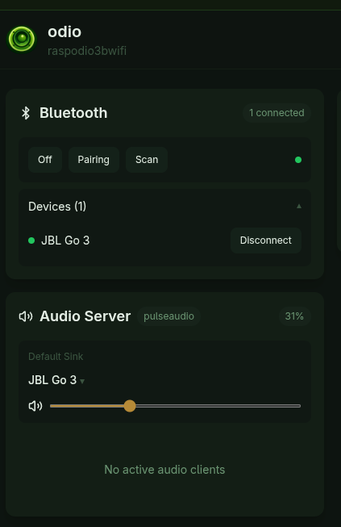Click the green Bluetooth power status dot
The image size is (341, 527).
[298, 160]
